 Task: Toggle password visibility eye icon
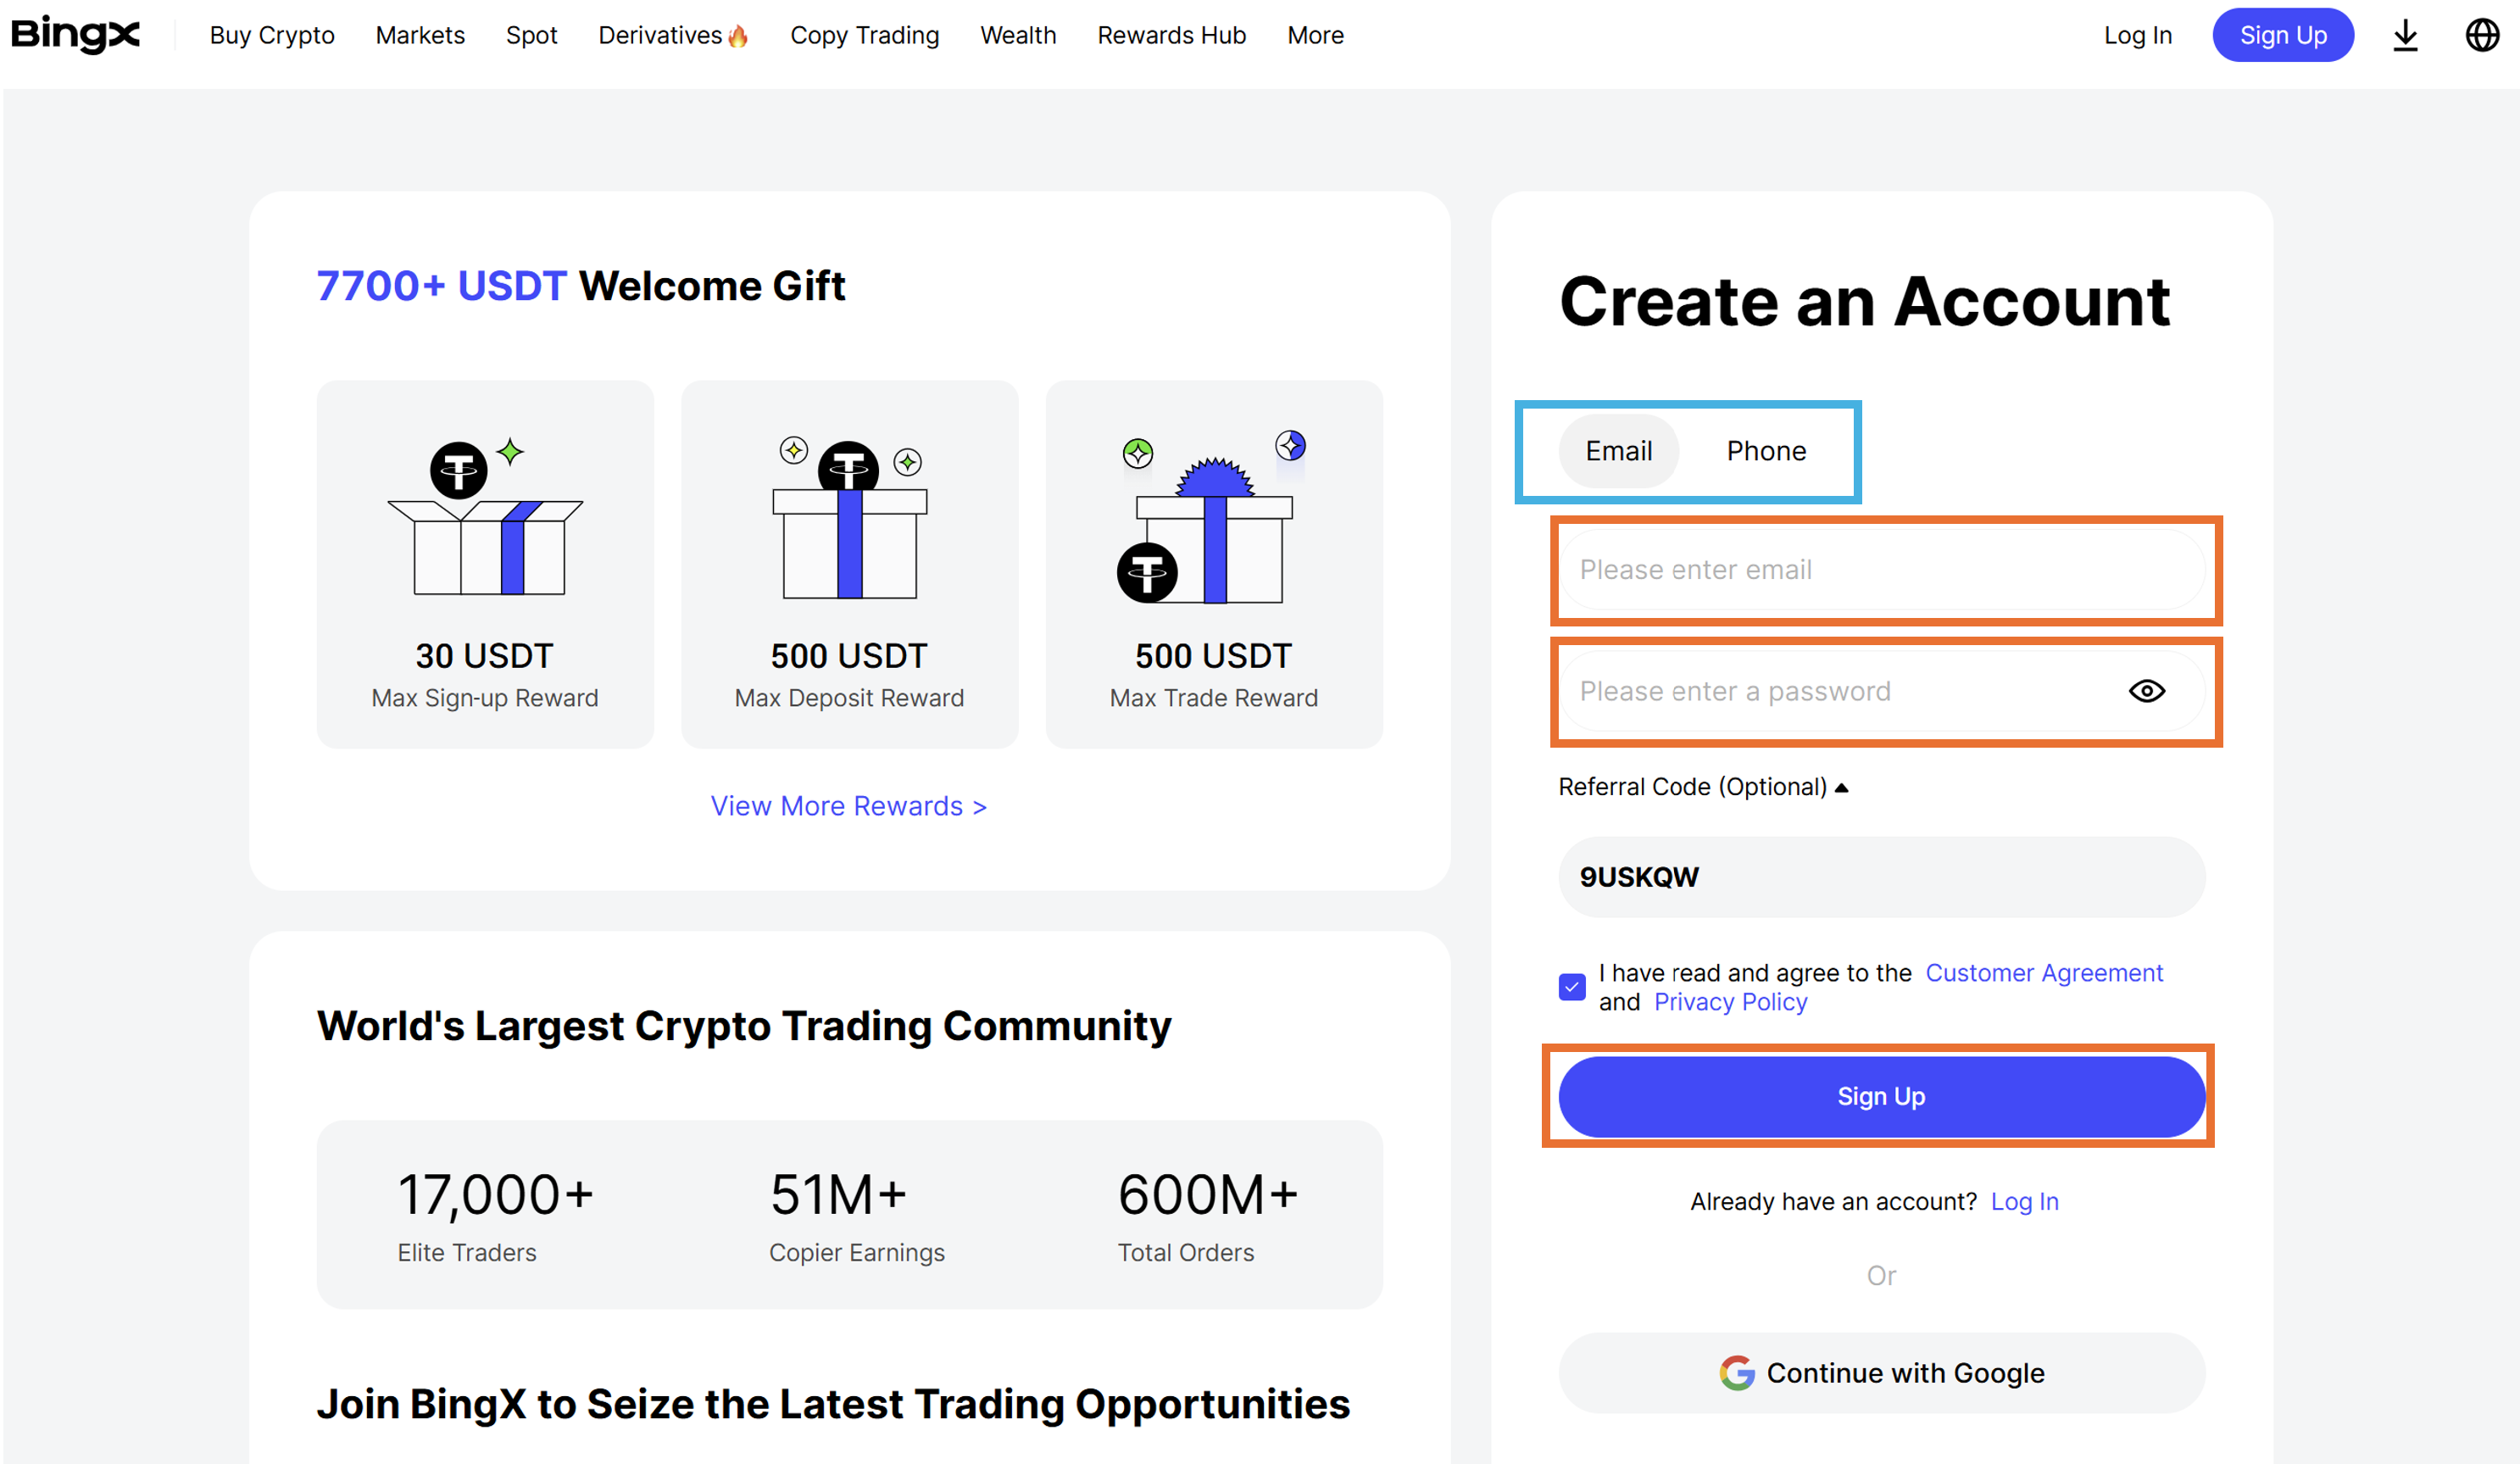(x=2146, y=691)
